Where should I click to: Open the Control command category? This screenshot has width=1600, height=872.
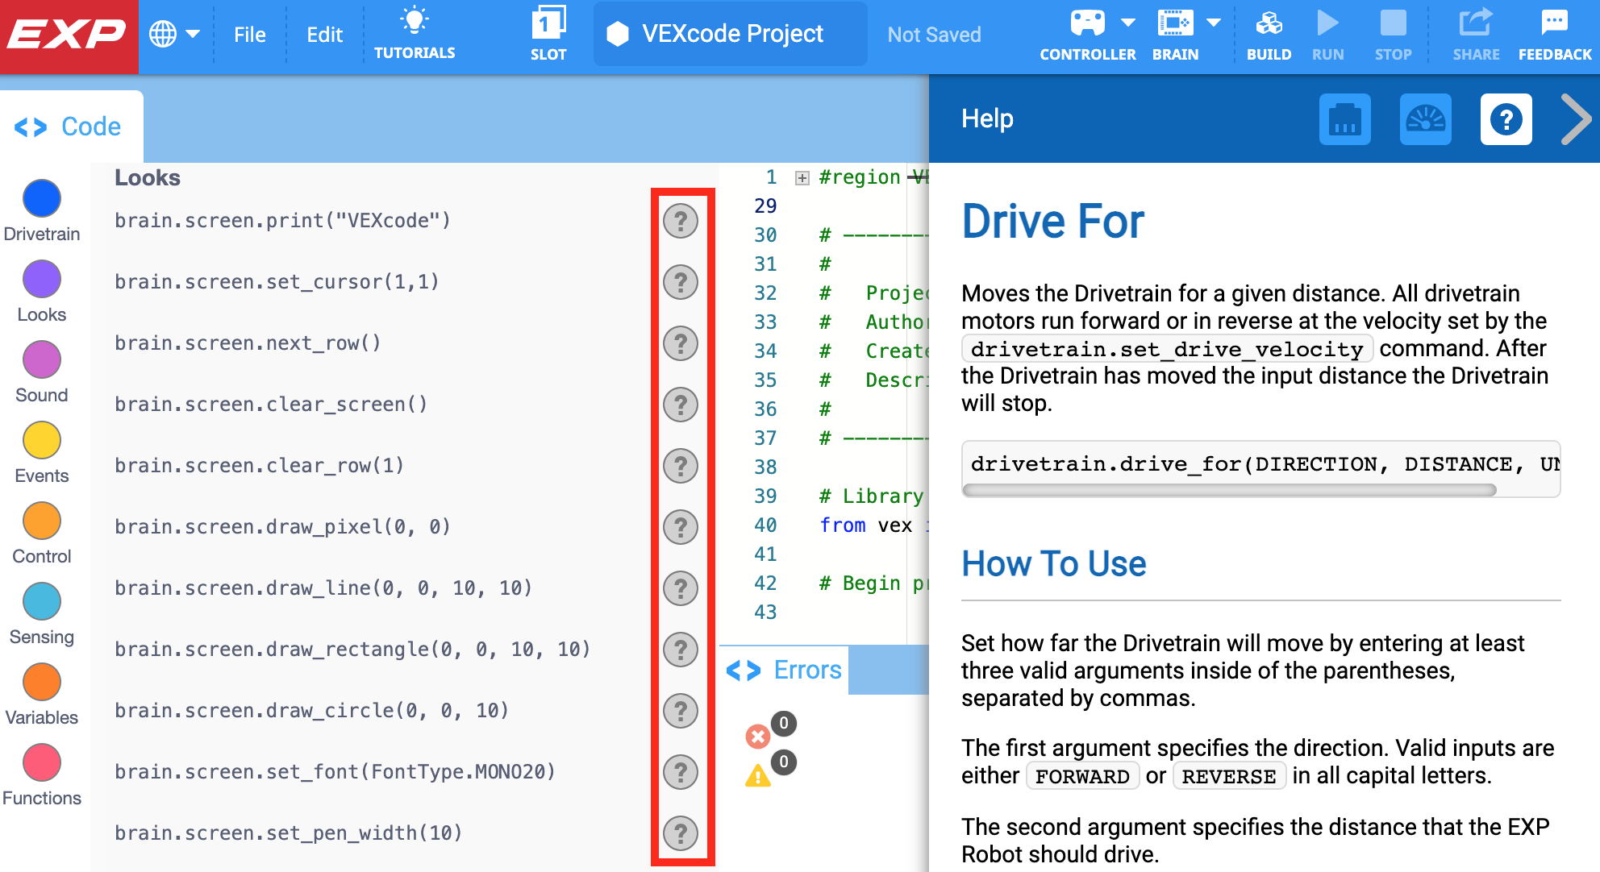tap(42, 521)
